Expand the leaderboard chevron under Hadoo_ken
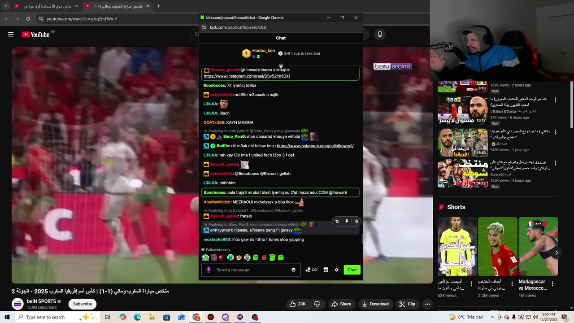574x323 pixels. tap(281, 65)
